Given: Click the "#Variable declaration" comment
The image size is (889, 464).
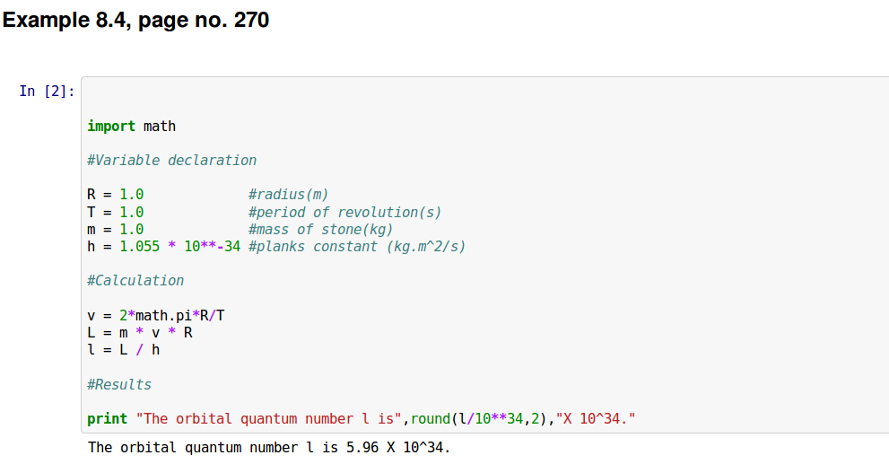Looking at the screenshot, I should pos(171,160).
